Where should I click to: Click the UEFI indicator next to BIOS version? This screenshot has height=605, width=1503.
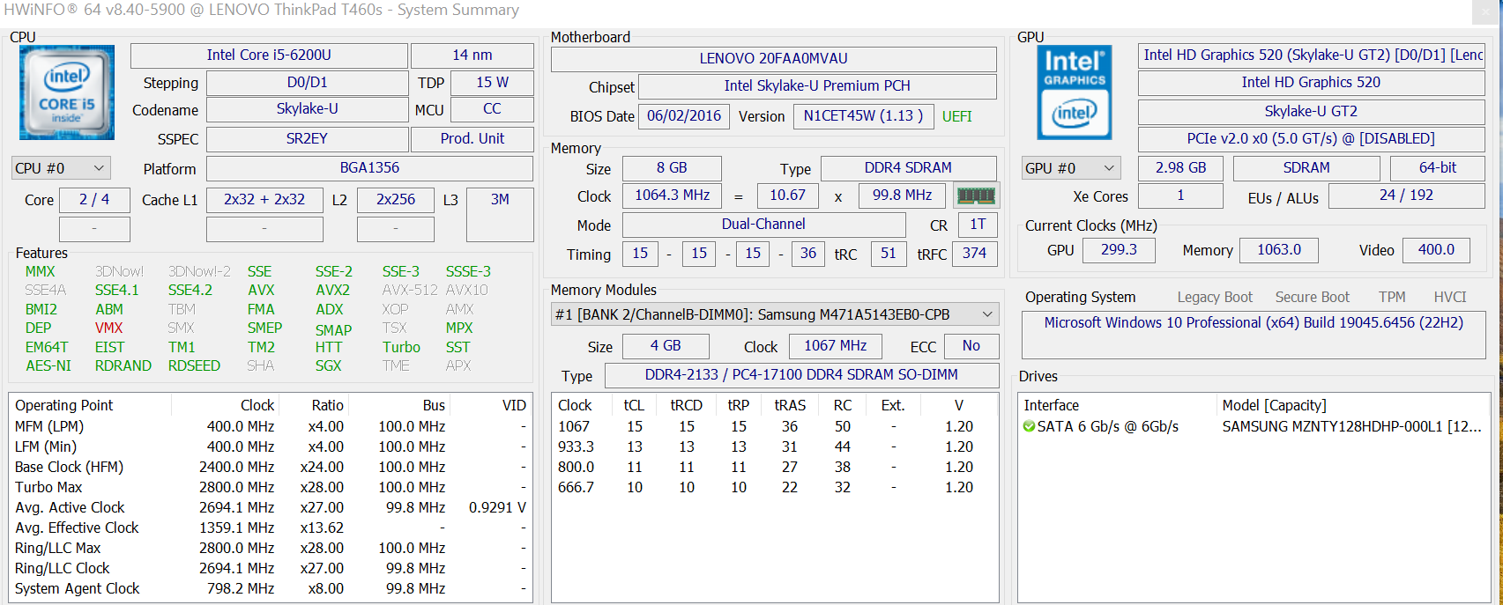(956, 116)
